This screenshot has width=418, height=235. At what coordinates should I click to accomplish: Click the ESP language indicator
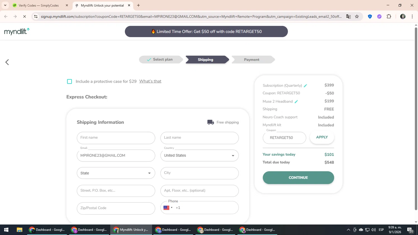tap(381, 230)
